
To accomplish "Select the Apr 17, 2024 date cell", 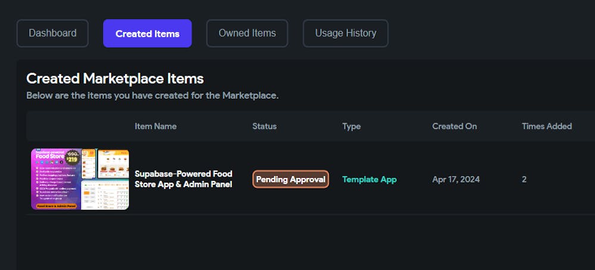I will coord(456,180).
